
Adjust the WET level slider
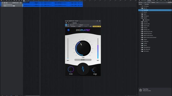[98, 48]
